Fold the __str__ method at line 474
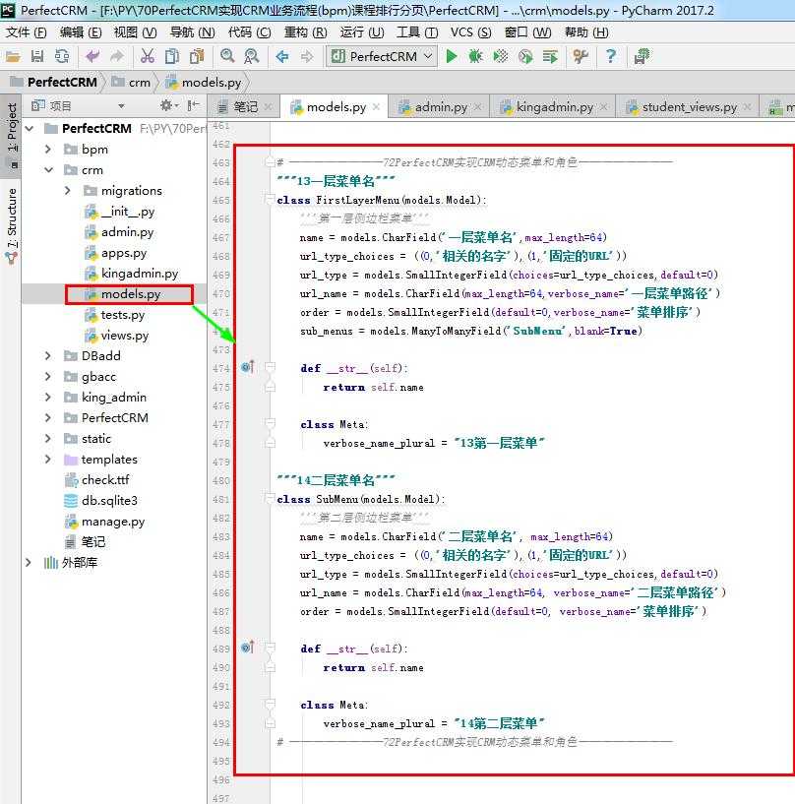Image resolution: width=795 pixels, height=804 pixels. (x=271, y=367)
